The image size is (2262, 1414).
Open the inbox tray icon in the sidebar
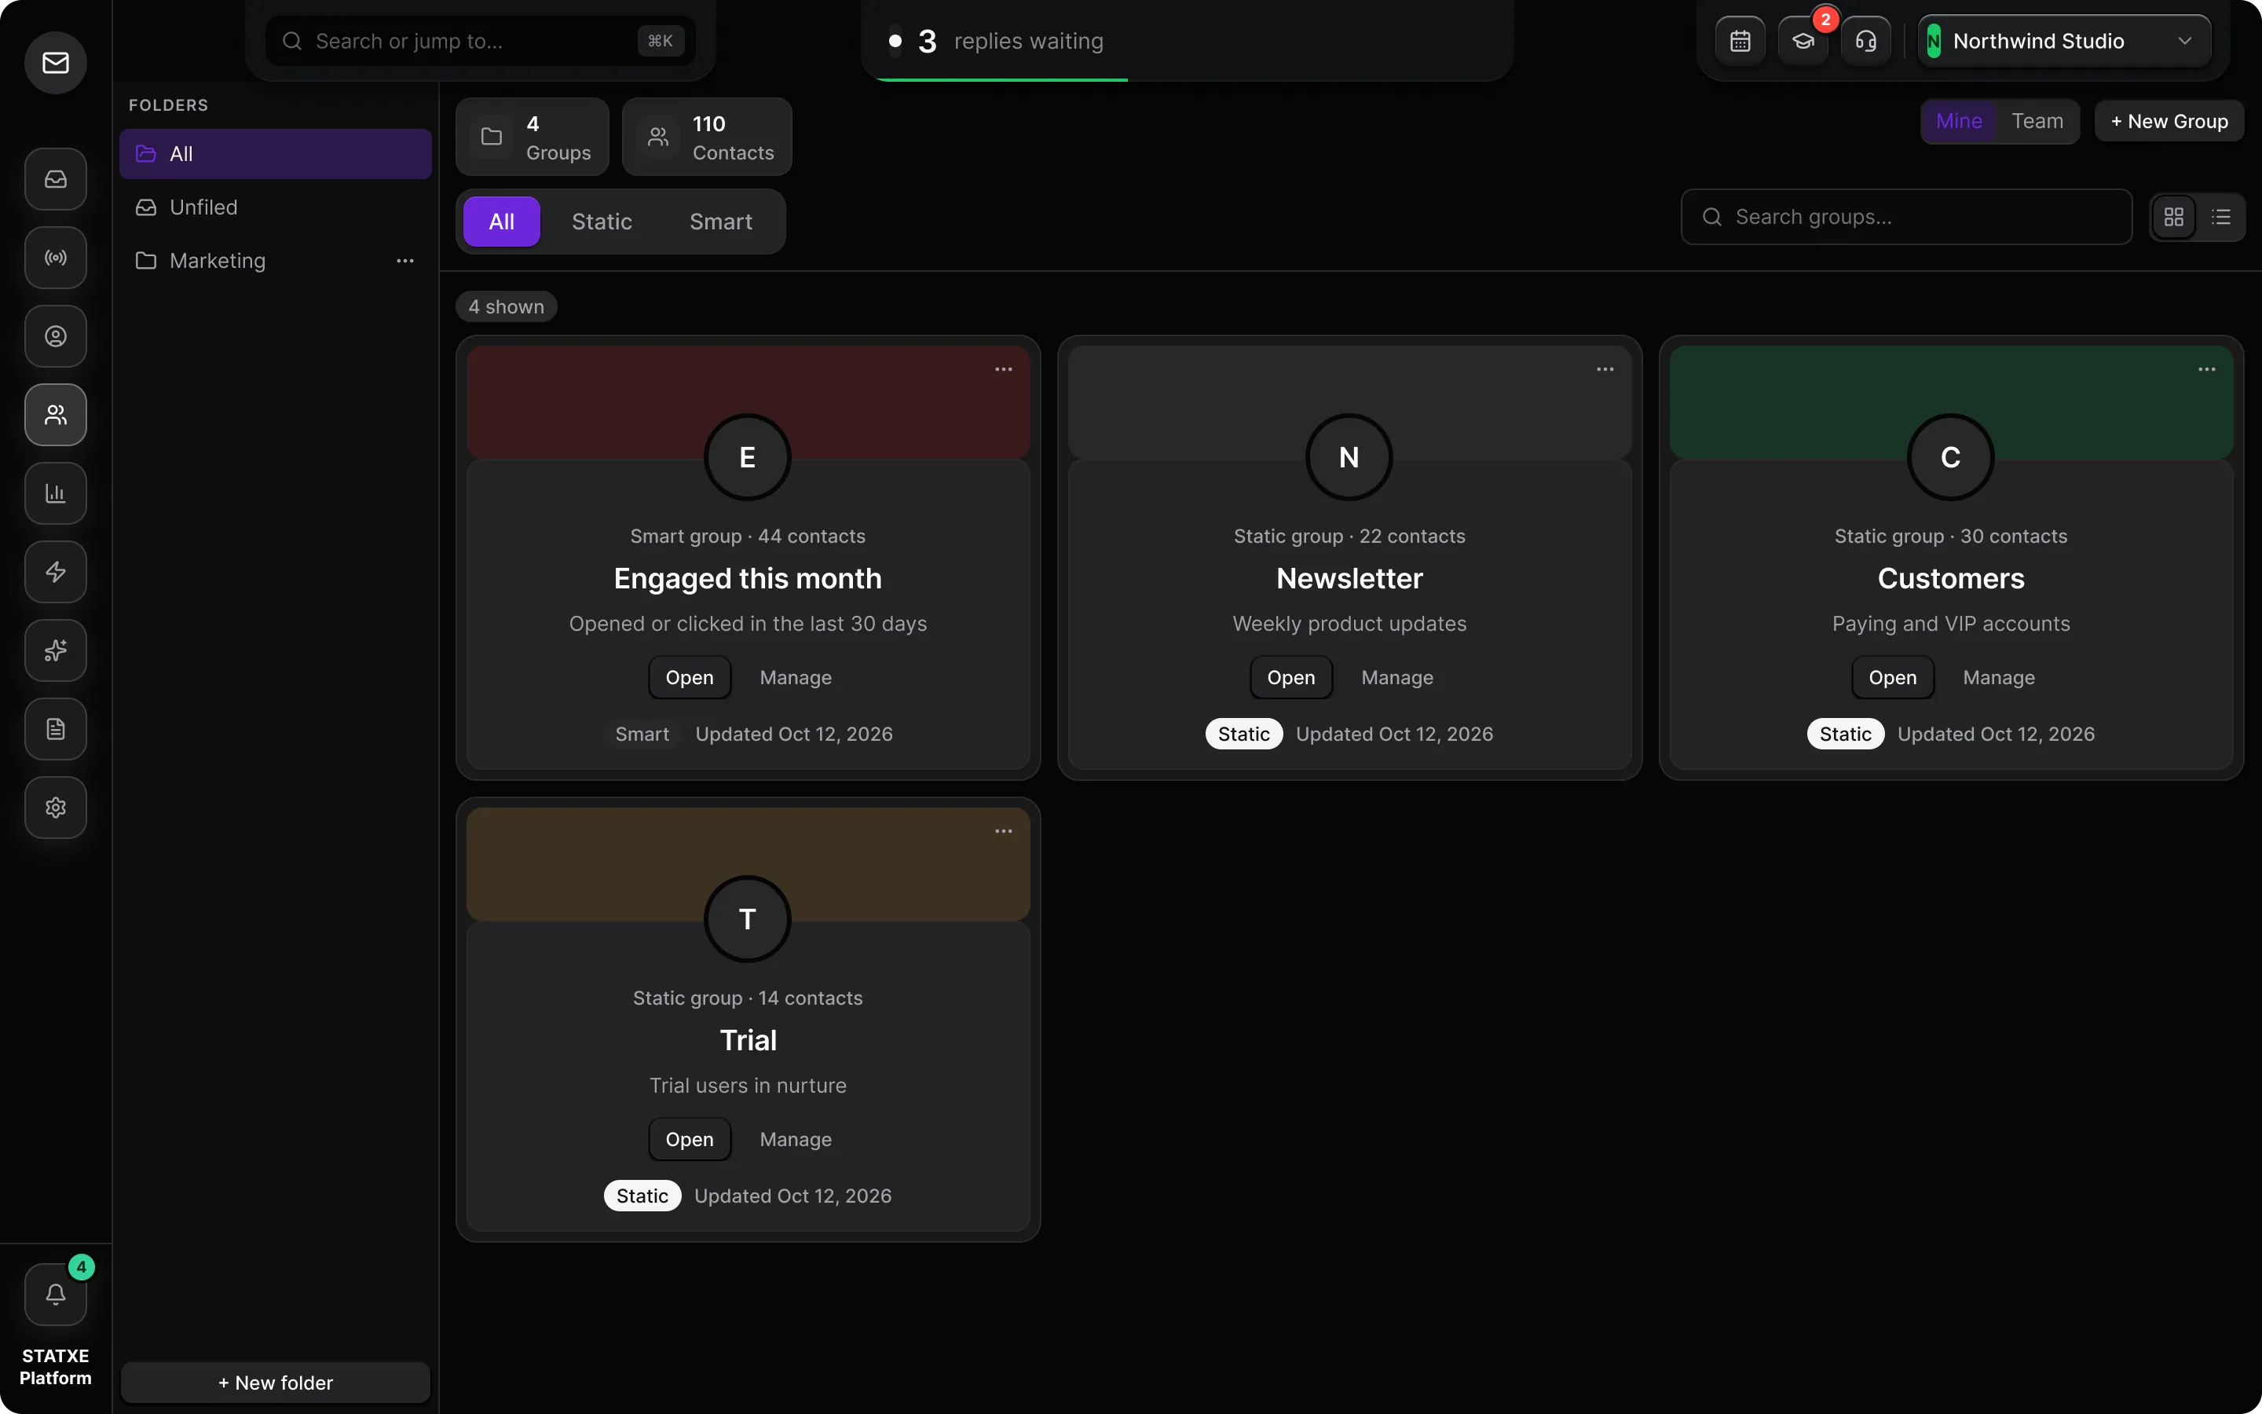pos(55,178)
